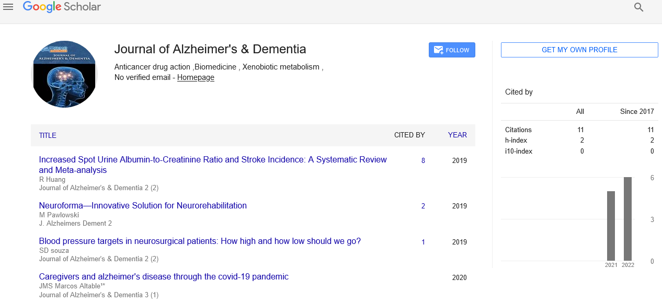The width and height of the screenshot is (662, 303).
Task: Sort publications by Title column
Action: pos(48,135)
